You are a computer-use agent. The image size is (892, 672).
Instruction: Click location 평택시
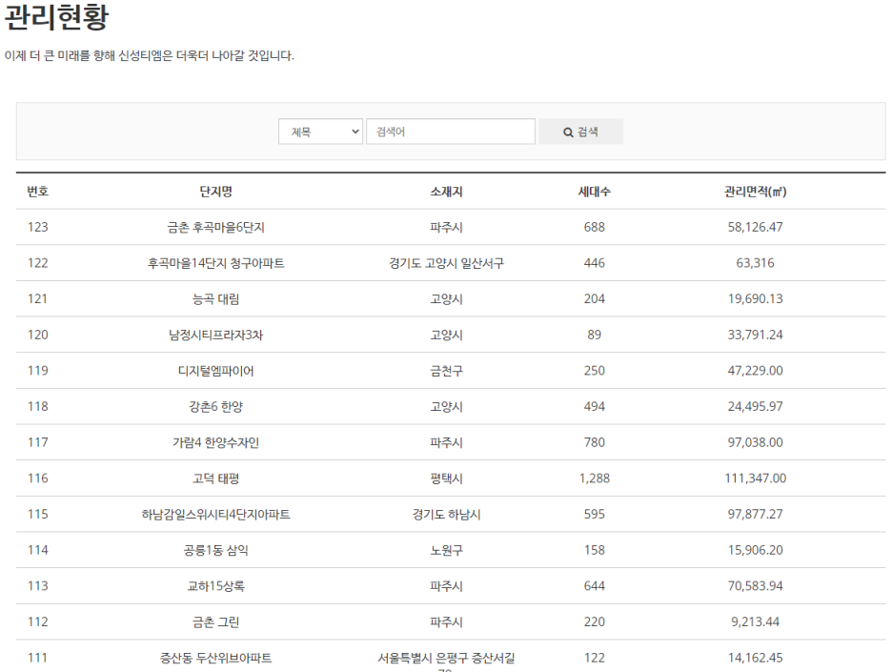[446, 478]
